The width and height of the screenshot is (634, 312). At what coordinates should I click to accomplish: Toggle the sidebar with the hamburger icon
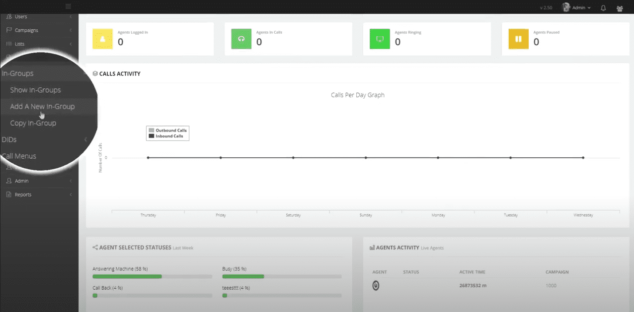tap(68, 6)
